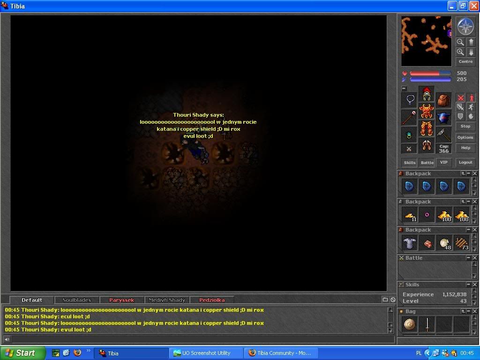Go up one level in the Bag
Screen dimensions: 480x360
pyautogui.click(x=463, y=311)
